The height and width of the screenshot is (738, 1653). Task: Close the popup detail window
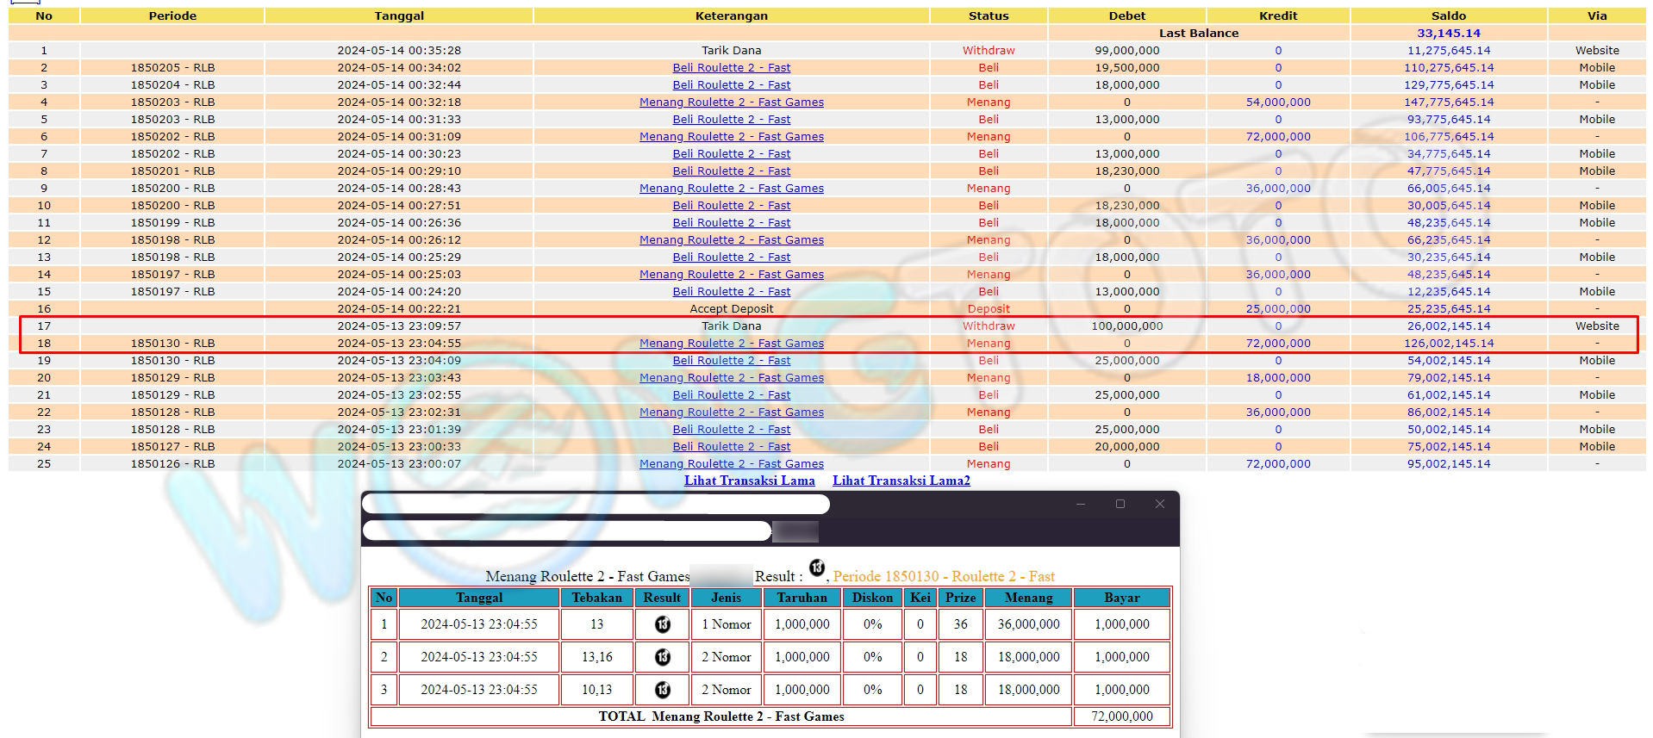[1160, 505]
